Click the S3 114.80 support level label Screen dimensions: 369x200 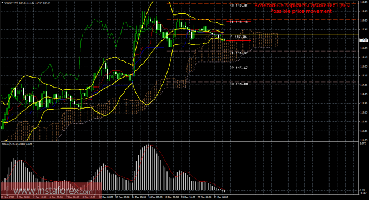click(x=239, y=84)
